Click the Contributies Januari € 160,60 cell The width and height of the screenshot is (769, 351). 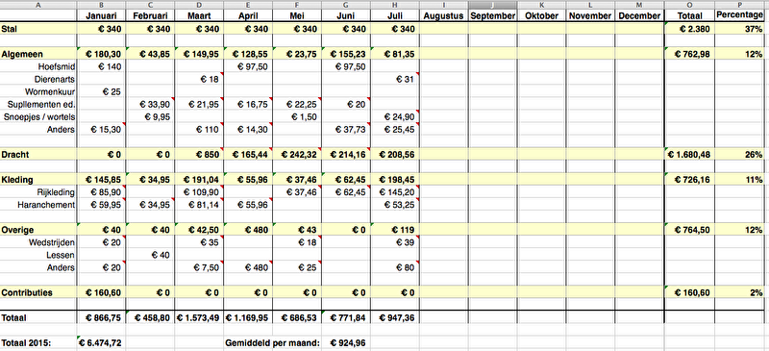[x=102, y=292]
